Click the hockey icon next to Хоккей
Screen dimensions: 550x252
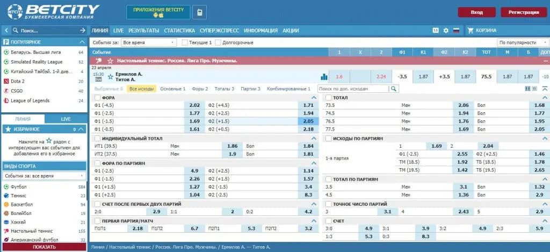6,222
